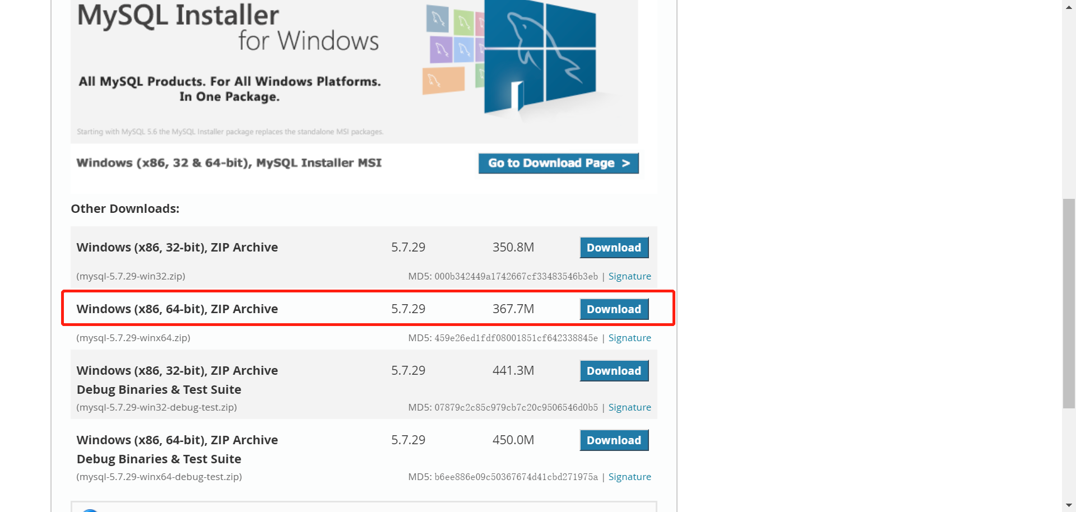
Task: Click the scrollbar down arrow
Action: coord(1069,506)
